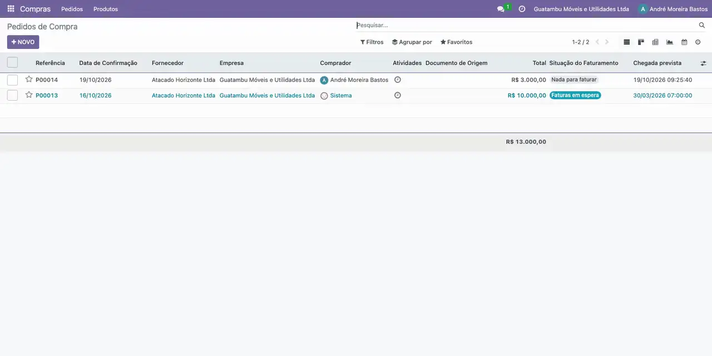This screenshot has height=356, width=712.
Task: Expand the Filtros dropdown
Action: (372, 42)
